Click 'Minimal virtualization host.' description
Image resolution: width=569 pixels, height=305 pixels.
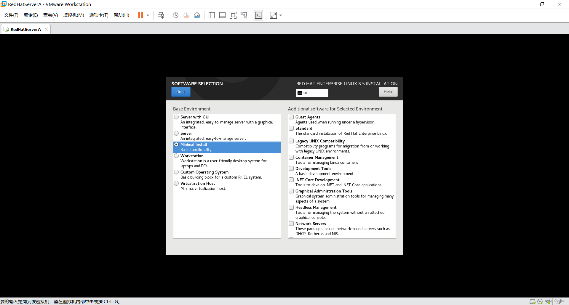(203, 189)
